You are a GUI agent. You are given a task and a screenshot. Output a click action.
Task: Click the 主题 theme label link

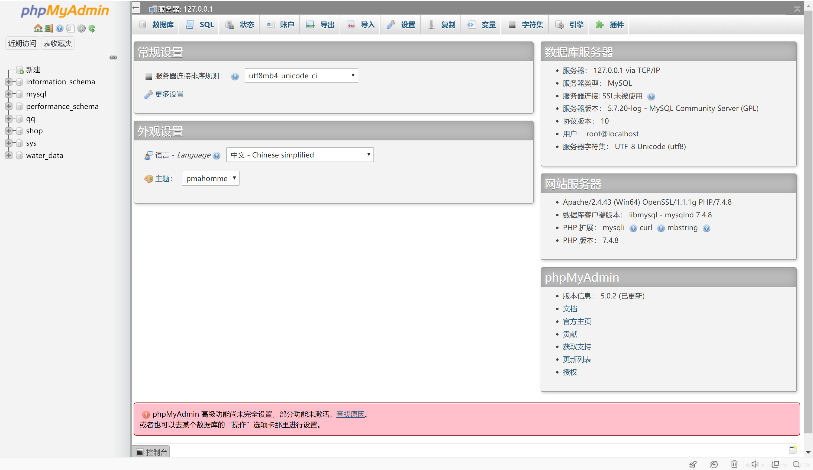pos(162,179)
